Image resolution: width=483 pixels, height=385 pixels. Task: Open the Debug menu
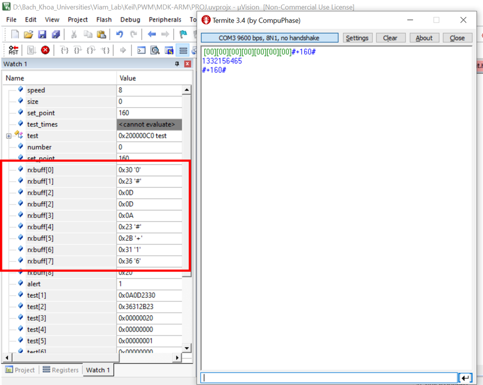click(130, 20)
